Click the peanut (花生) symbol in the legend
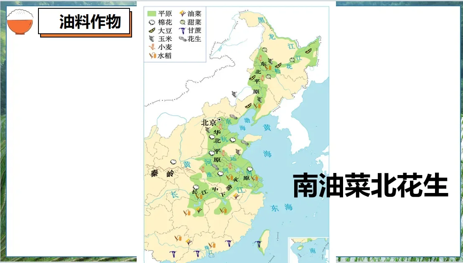Viewport: 463px width, 263px height. 183,39
